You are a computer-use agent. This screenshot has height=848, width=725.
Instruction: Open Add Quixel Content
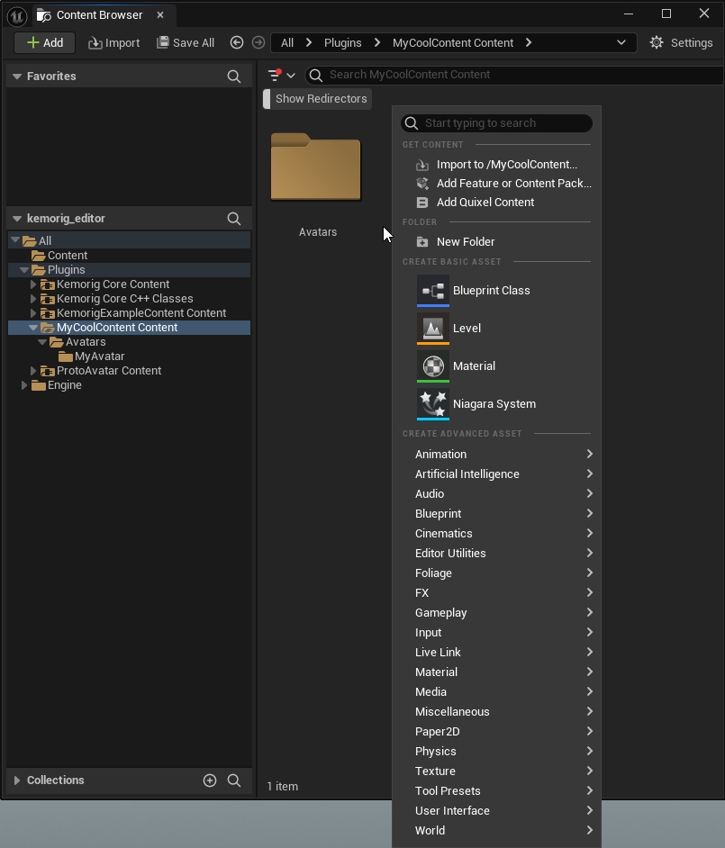[x=485, y=203]
